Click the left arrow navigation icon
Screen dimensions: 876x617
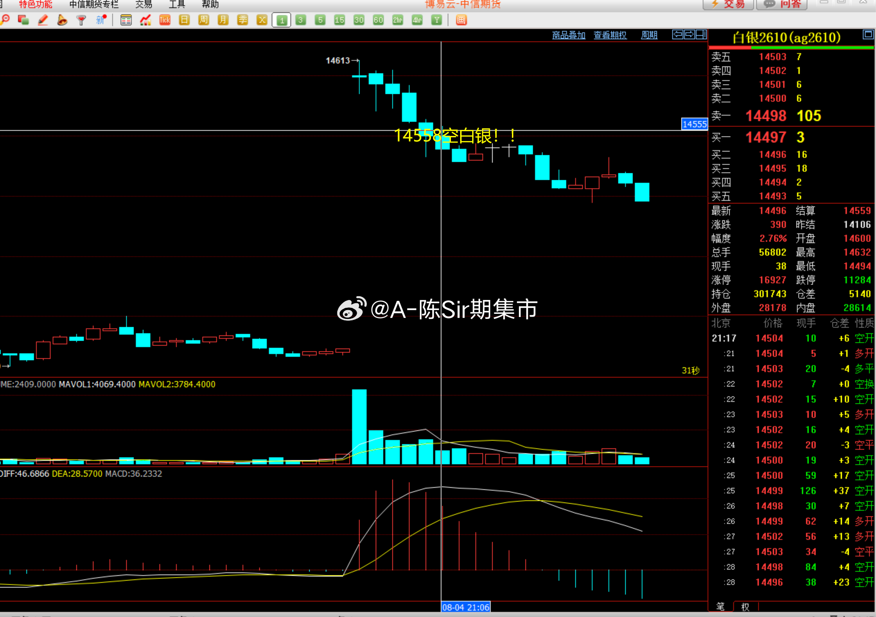click(677, 35)
